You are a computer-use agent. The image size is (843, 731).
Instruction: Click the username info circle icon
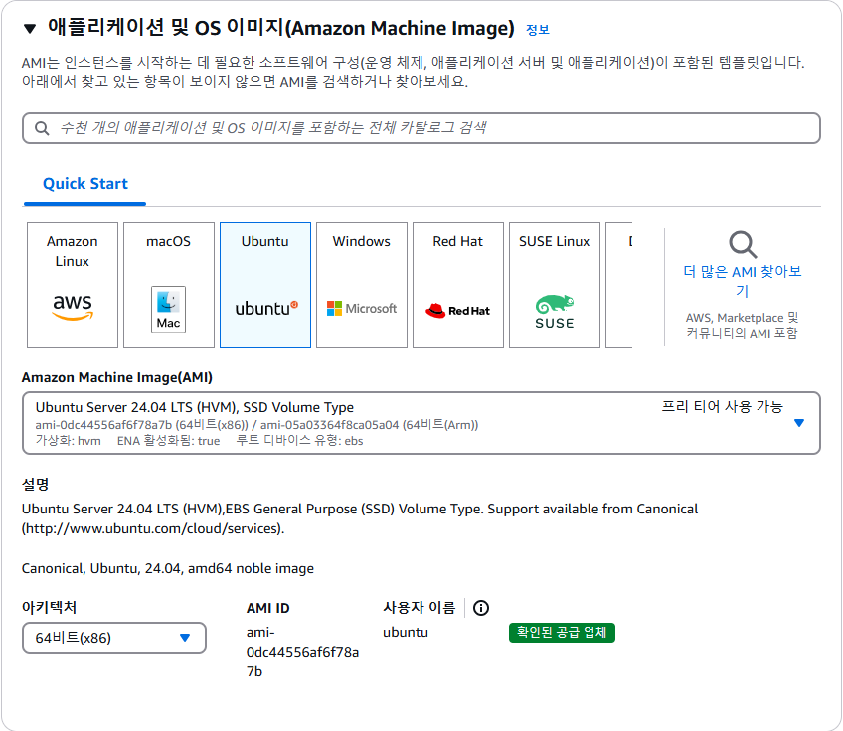click(x=481, y=608)
